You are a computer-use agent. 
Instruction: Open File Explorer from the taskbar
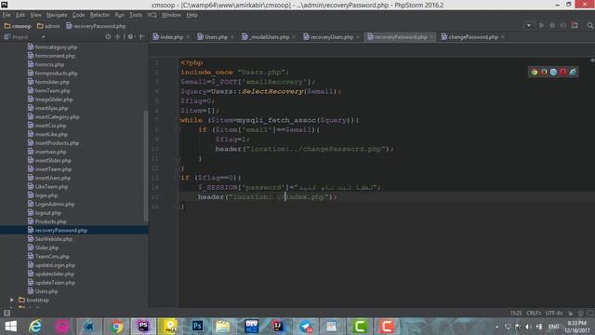(223, 327)
